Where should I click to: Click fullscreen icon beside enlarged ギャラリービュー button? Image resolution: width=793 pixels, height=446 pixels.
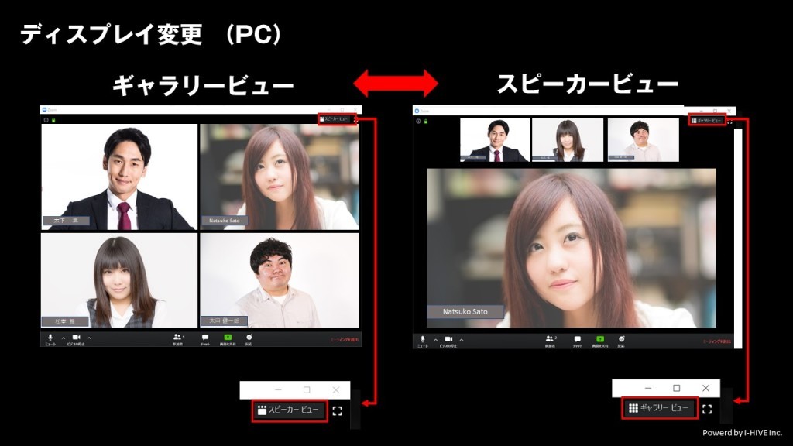(707, 409)
